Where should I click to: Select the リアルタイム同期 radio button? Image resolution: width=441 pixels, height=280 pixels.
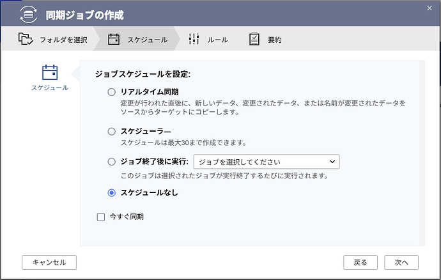point(112,93)
